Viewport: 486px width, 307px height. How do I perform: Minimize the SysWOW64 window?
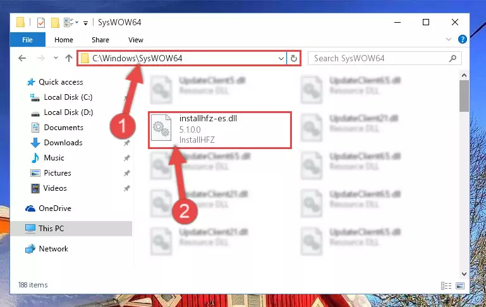point(398,22)
